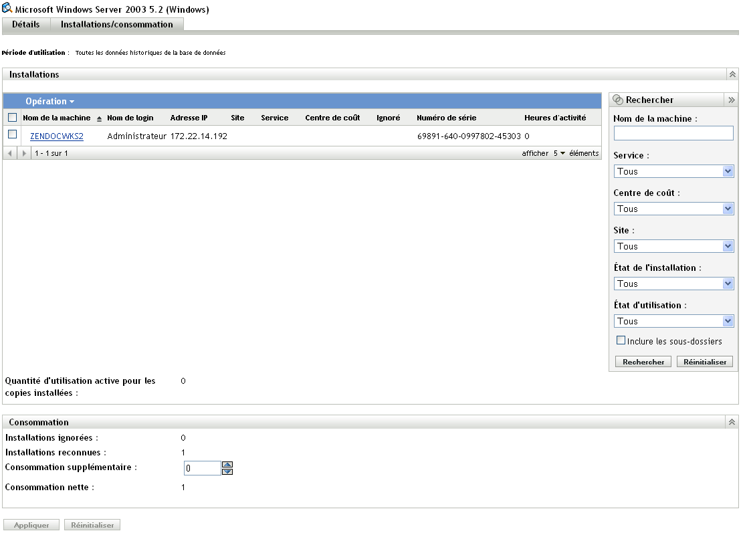743x535 pixels.
Task: Increase Consommation supplémentaire with the up arrow
Action: 227,464
